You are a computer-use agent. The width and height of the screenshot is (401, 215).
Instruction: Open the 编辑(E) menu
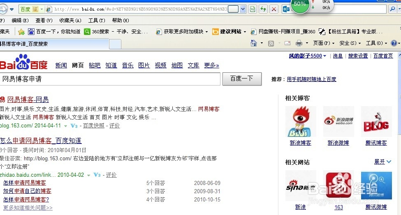(x=20, y=21)
